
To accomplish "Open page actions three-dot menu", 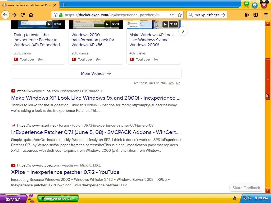I will (x=172, y=15).
